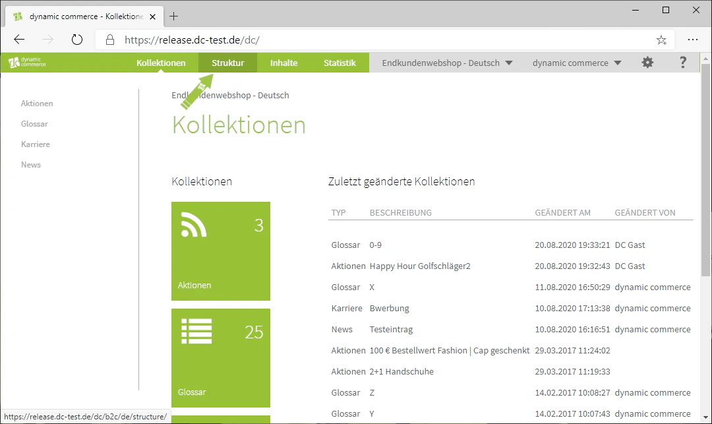The height and width of the screenshot is (424, 712).
Task: Click the RSS feed icon on Aktionen tile
Action: coord(194,225)
